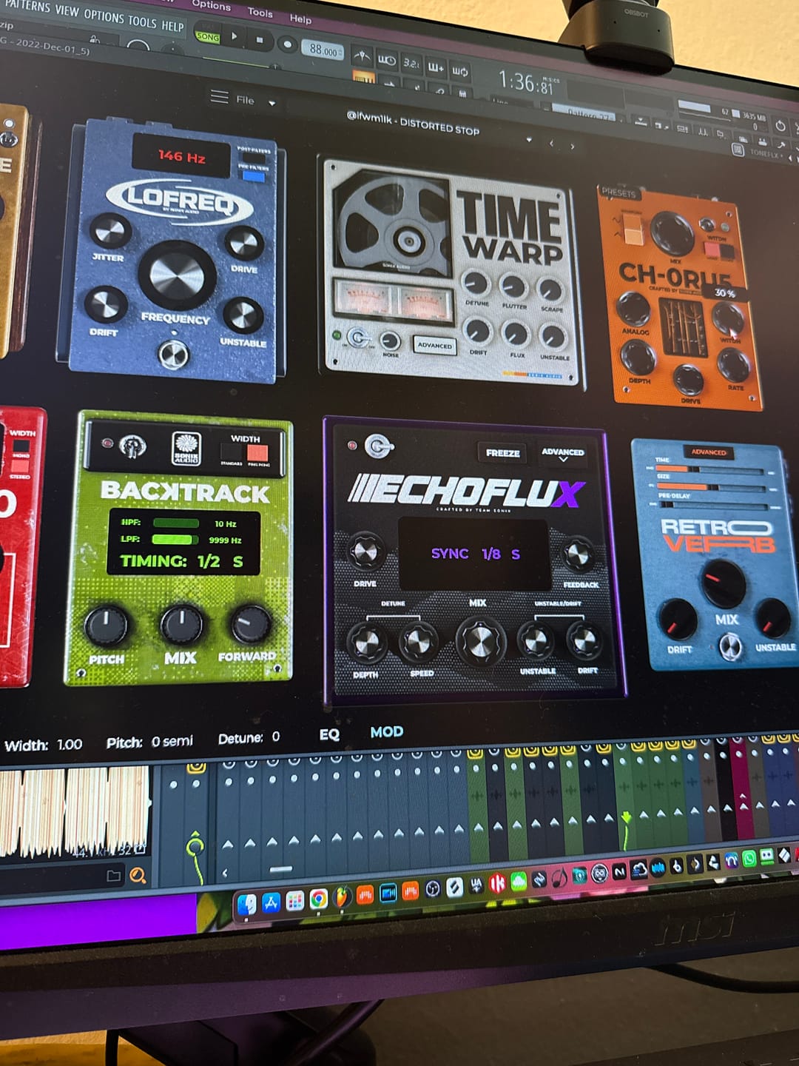Open the File dropdown arrow

[272, 104]
